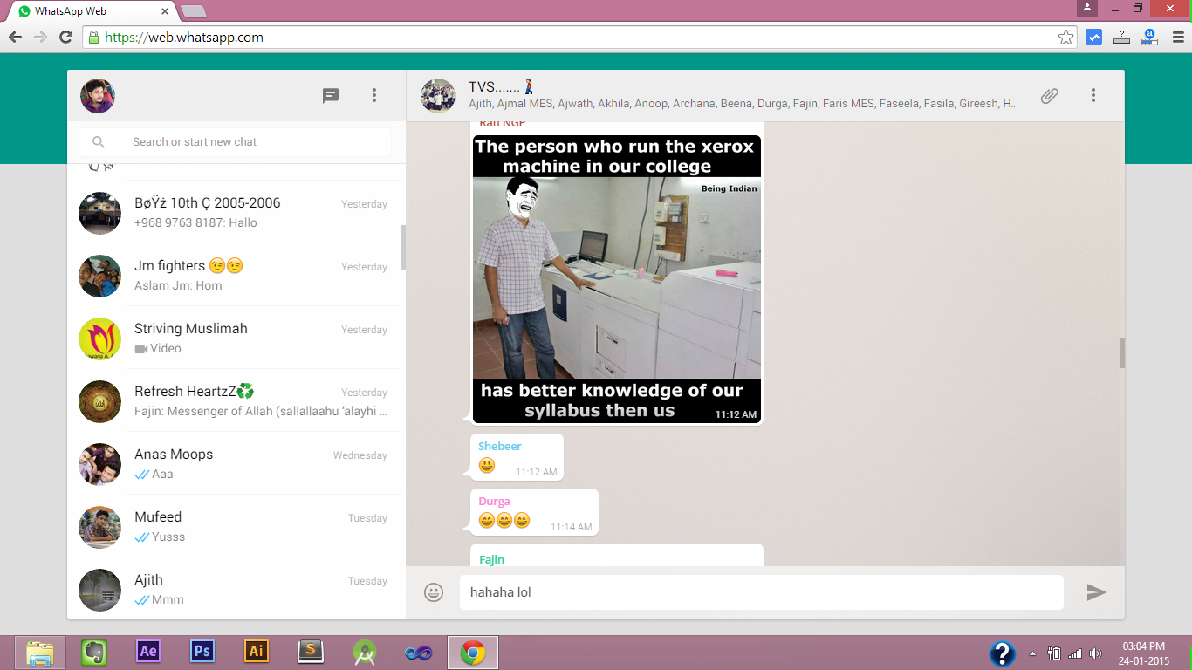Click the search magnifier in the chat list
1192x670 pixels.
pos(99,141)
